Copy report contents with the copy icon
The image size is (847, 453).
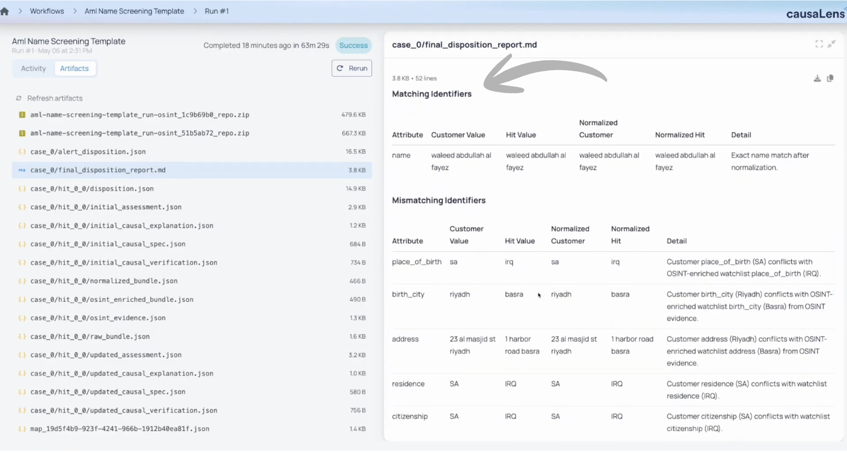coord(830,79)
